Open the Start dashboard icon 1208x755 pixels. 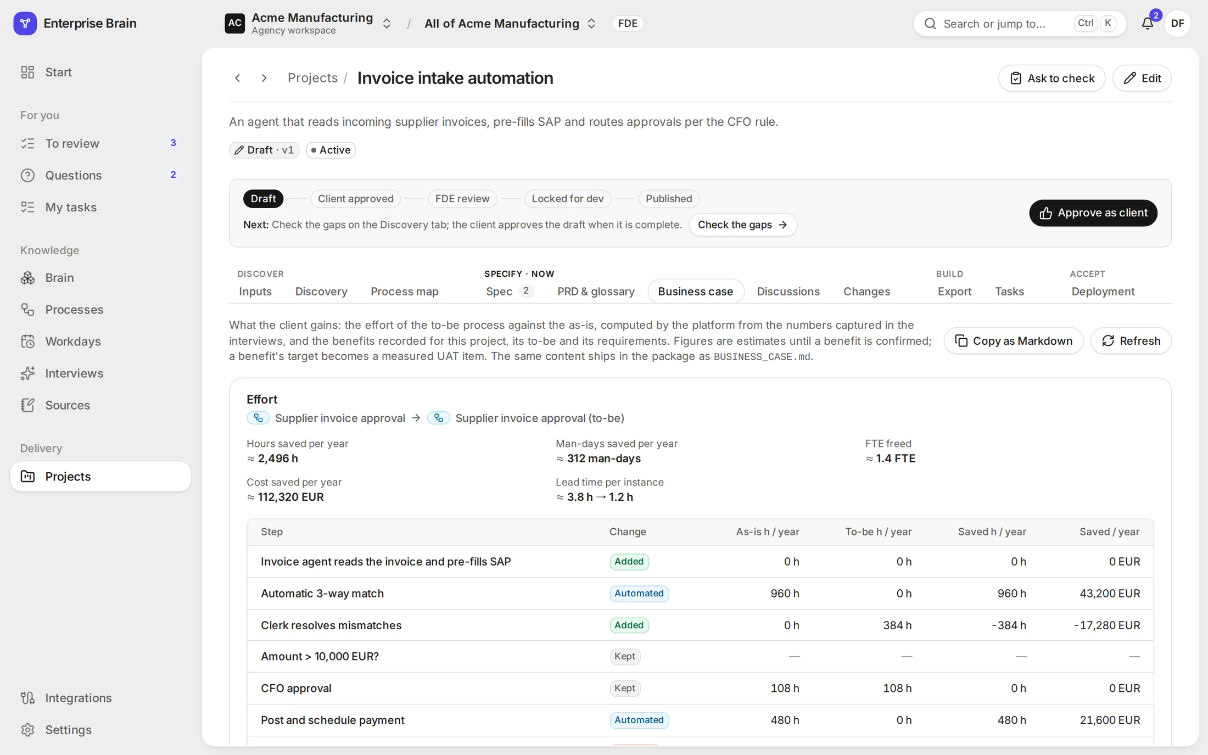(27, 72)
